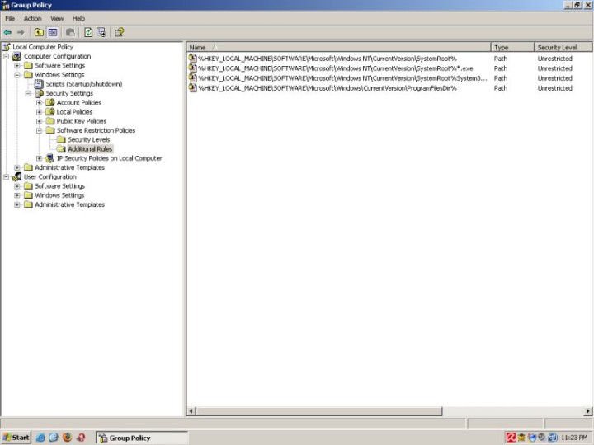Click the Help toolbar icon
Viewport: 594px width, 445px height.
(120, 32)
